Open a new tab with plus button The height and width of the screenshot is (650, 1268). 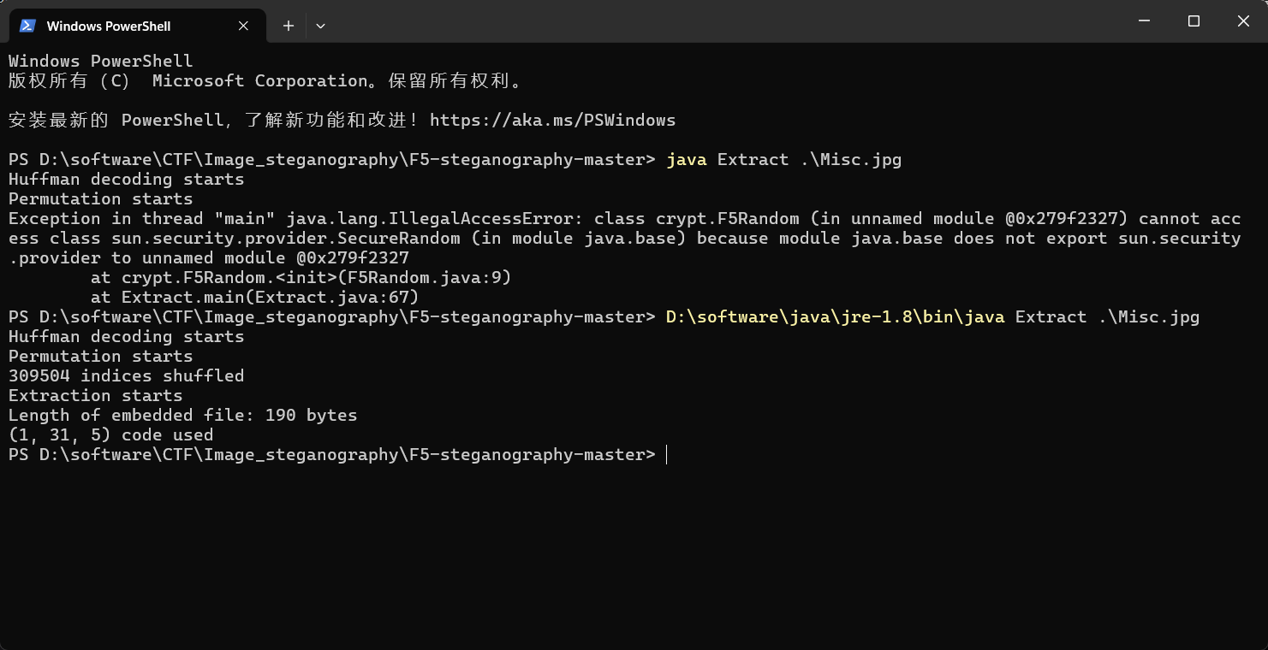289,26
